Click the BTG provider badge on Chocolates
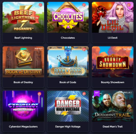The width and height of the screenshot is (136, 134). pyautogui.click(x=84, y=5)
